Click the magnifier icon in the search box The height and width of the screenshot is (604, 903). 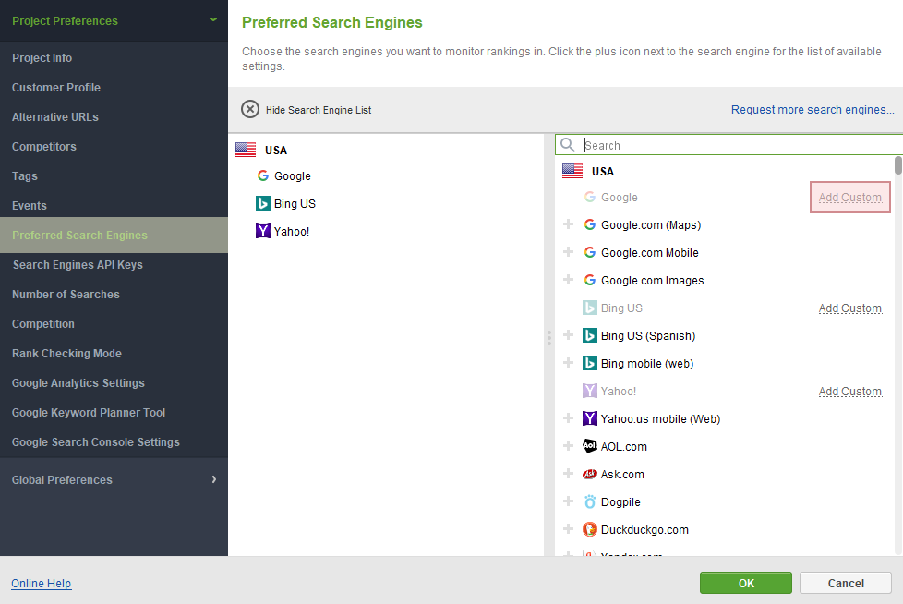(568, 145)
